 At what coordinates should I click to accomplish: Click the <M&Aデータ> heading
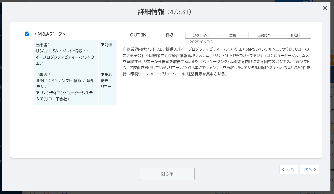coord(50,34)
